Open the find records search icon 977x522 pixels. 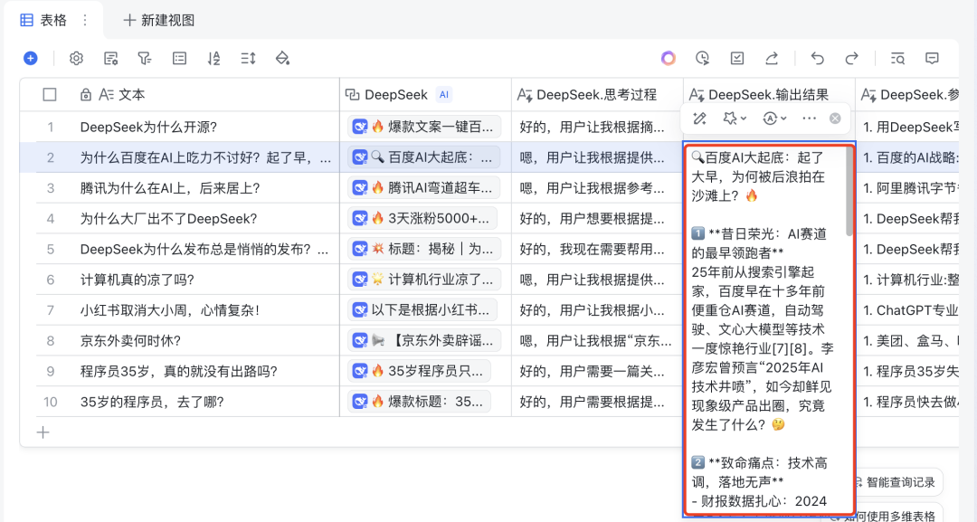pos(898,59)
